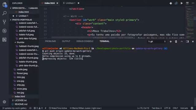This screenshot has height=110, width=196.
Task: Click the lightning bolt icon in status bar
Action: [46, 108]
